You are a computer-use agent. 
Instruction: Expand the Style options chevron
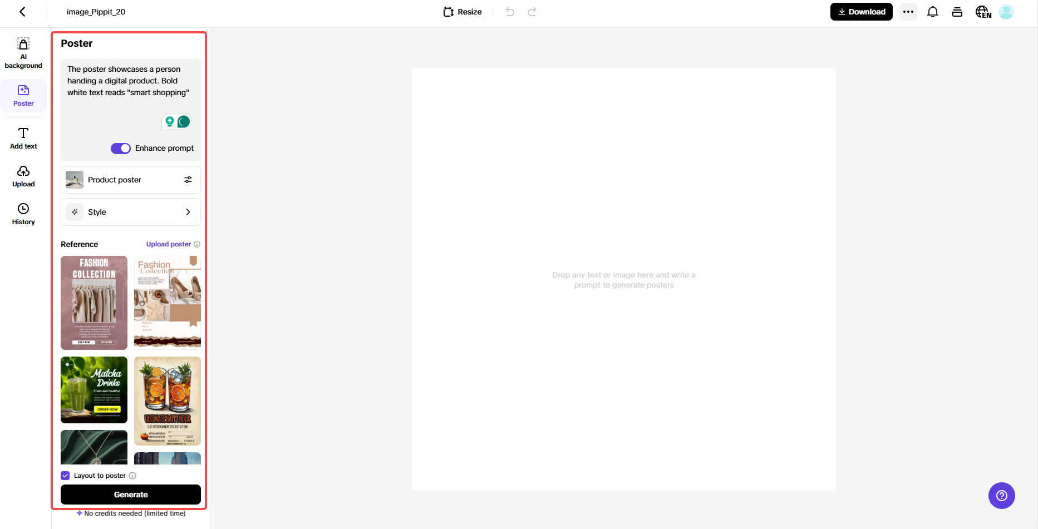[188, 212]
